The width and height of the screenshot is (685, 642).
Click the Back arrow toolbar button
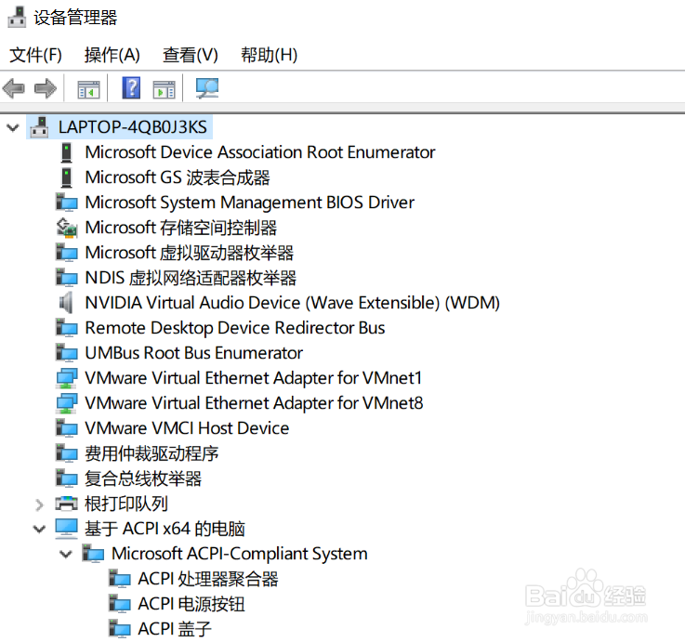pos(14,88)
